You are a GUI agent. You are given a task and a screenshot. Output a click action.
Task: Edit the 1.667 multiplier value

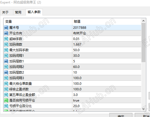[107, 45]
